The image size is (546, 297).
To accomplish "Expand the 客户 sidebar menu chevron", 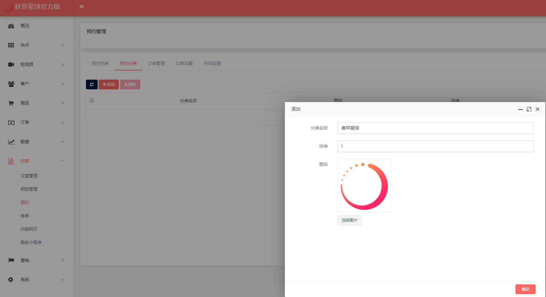I will pos(63,84).
